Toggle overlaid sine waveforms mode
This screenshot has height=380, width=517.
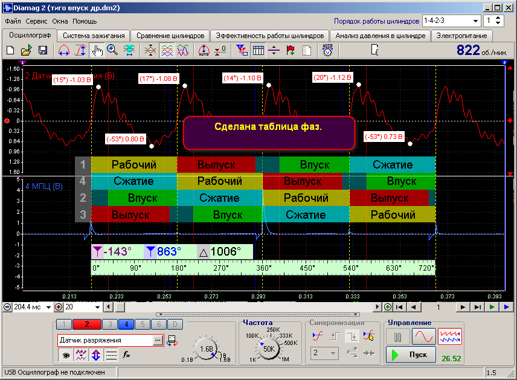point(183,51)
